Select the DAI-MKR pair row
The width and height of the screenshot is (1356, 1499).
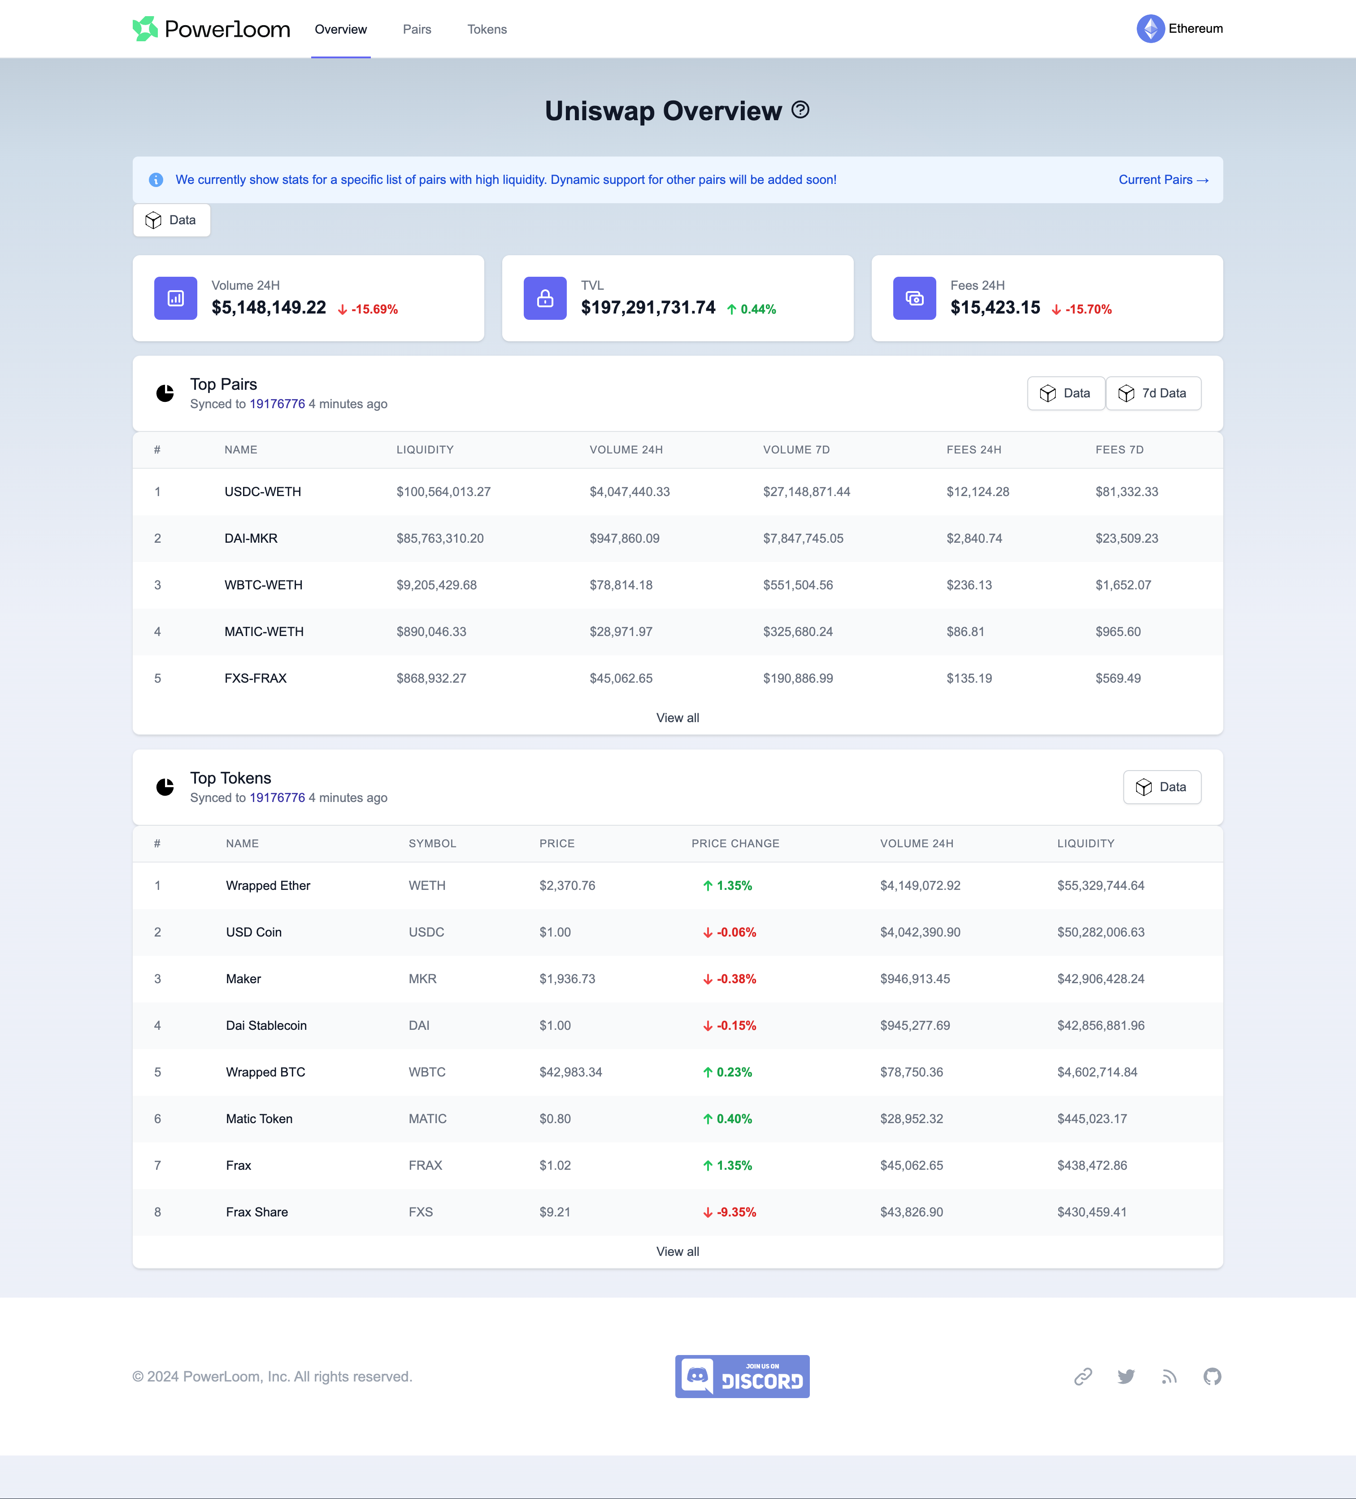point(677,538)
